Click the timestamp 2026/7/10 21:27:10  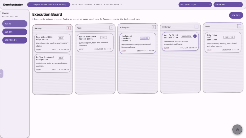(103, 49)
